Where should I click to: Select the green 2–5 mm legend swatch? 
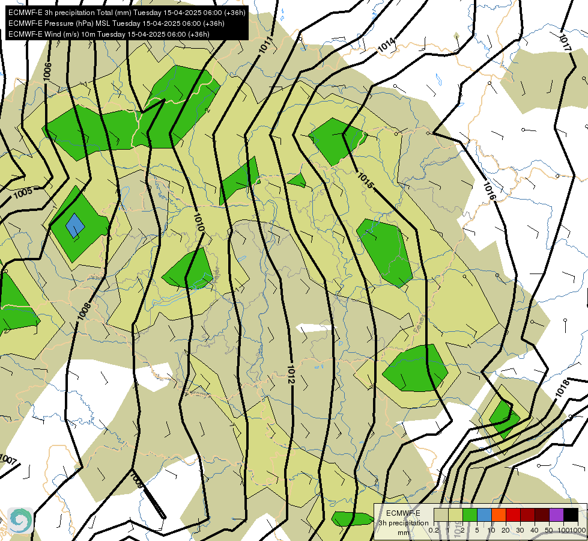[470, 515]
